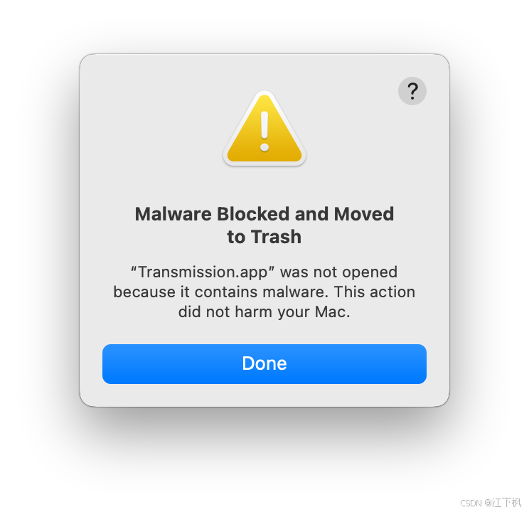Click the "Transmission.app" name in the message
This screenshot has width=529, height=512.
click(x=203, y=272)
